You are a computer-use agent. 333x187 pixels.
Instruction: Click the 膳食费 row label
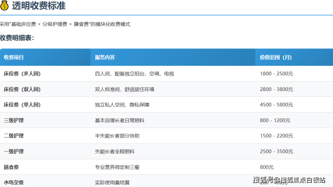pyautogui.click(x=11, y=167)
